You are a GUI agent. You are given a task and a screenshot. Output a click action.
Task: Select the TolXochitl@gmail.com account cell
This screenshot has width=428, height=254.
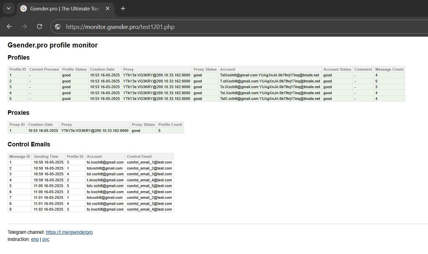(x=270, y=75)
